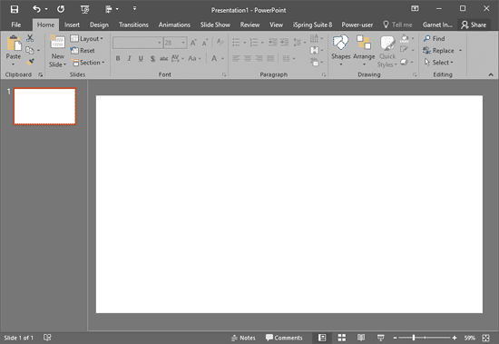Open the iSpring Suite 8 tab
This screenshot has width=499, height=344.
point(312,25)
